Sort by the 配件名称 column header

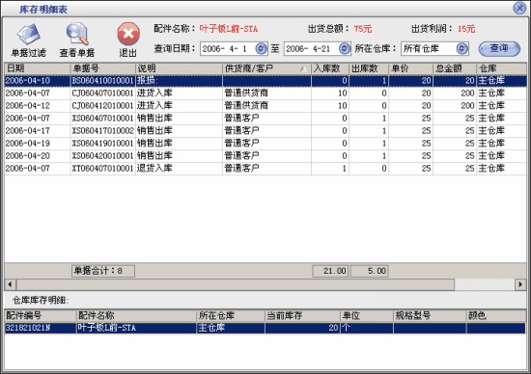(136, 315)
